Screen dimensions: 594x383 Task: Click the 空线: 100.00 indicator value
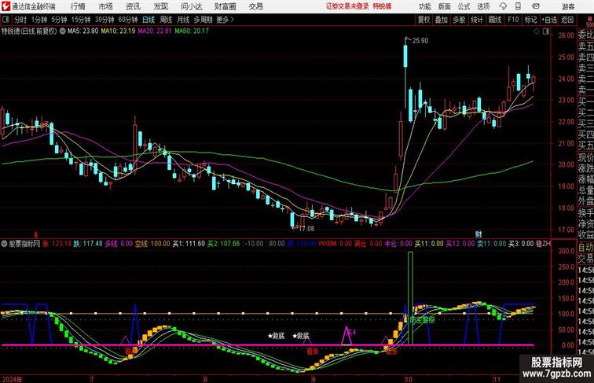[x=152, y=244]
